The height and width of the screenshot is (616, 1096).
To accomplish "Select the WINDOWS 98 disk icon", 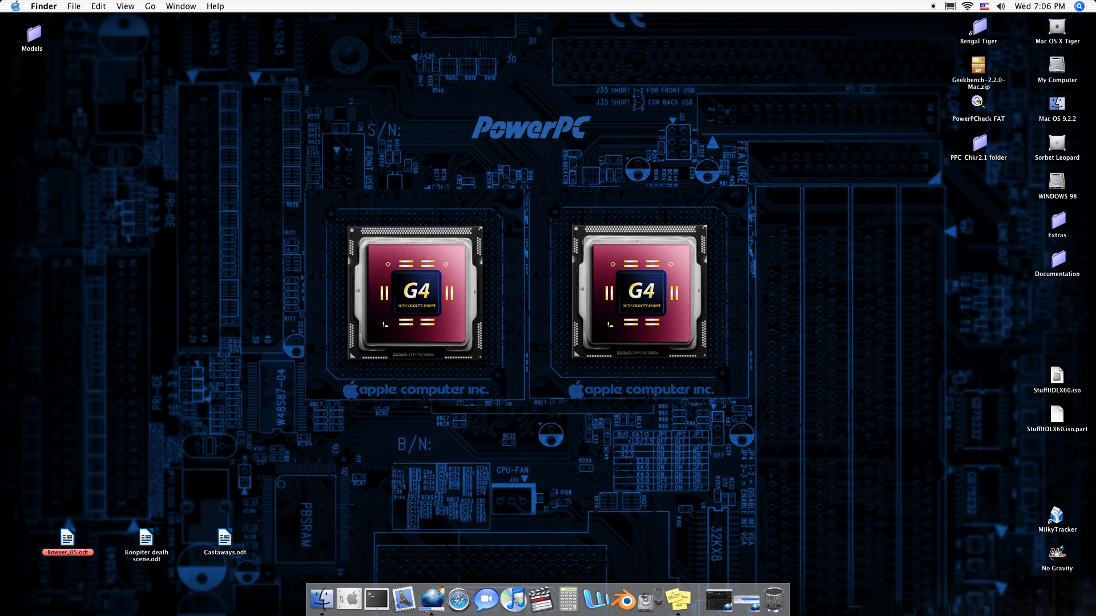I will coord(1057,181).
